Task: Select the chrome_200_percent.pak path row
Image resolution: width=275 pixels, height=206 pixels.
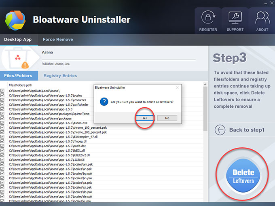Action: [58, 132]
